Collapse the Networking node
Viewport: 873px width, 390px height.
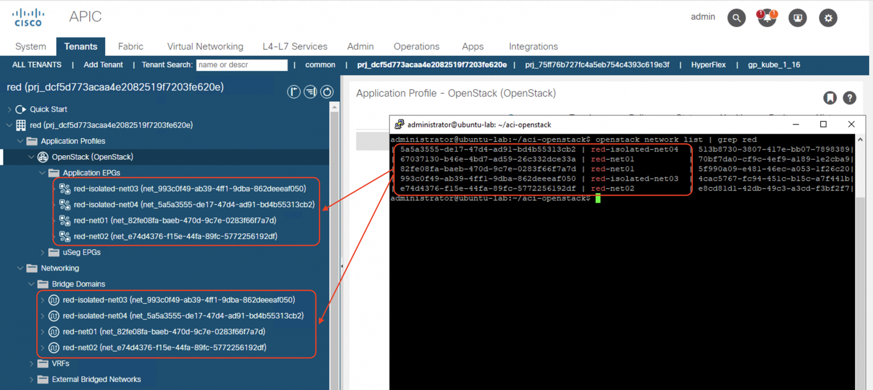pyautogui.click(x=20, y=268)
